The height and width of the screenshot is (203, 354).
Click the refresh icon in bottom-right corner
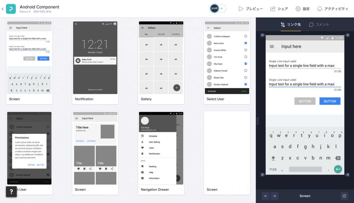point(344,196)
